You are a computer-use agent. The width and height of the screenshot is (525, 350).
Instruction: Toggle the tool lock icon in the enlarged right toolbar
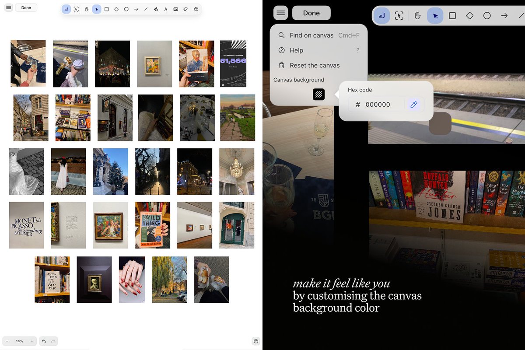381,16
